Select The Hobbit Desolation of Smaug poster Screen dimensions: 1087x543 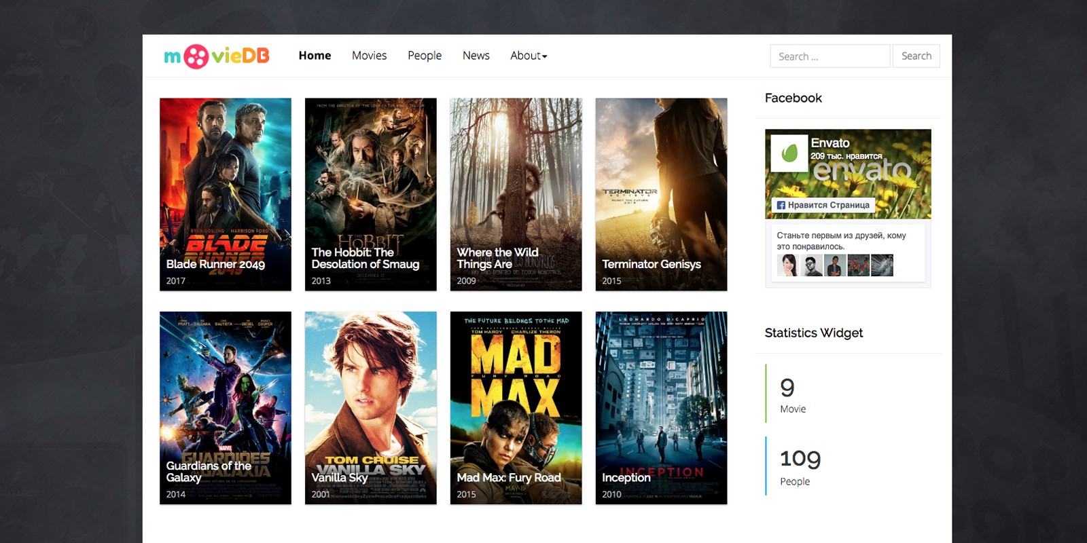[x=370, y=194]
